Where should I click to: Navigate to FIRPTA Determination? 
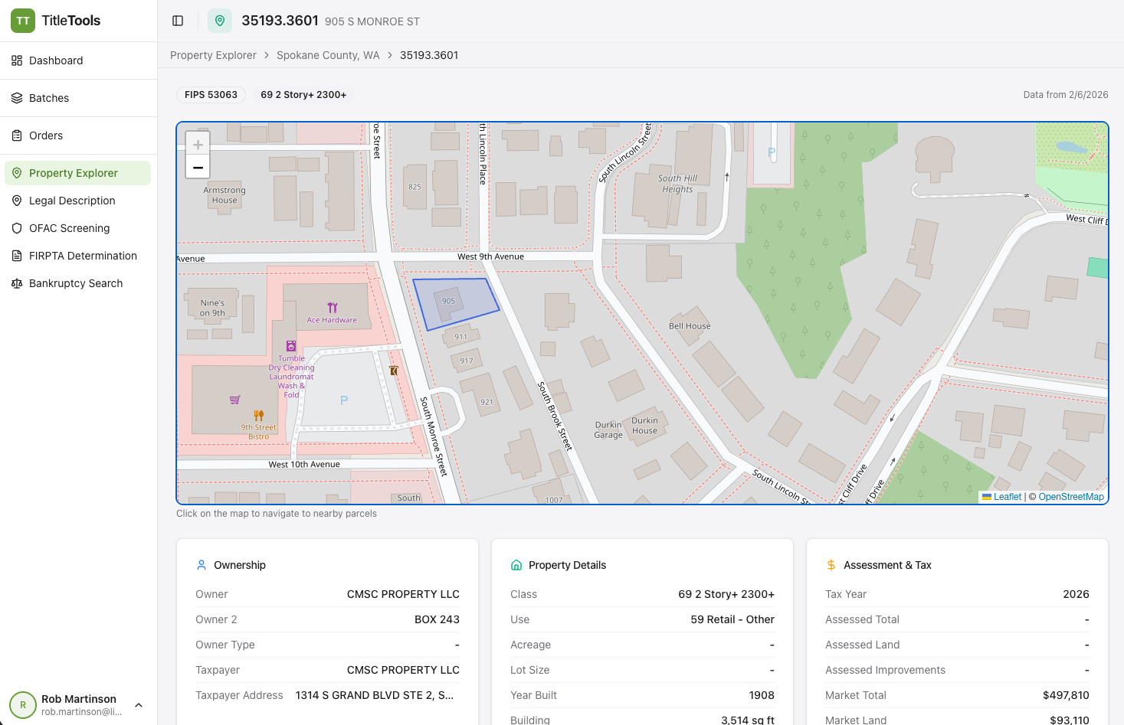(83, 256)
